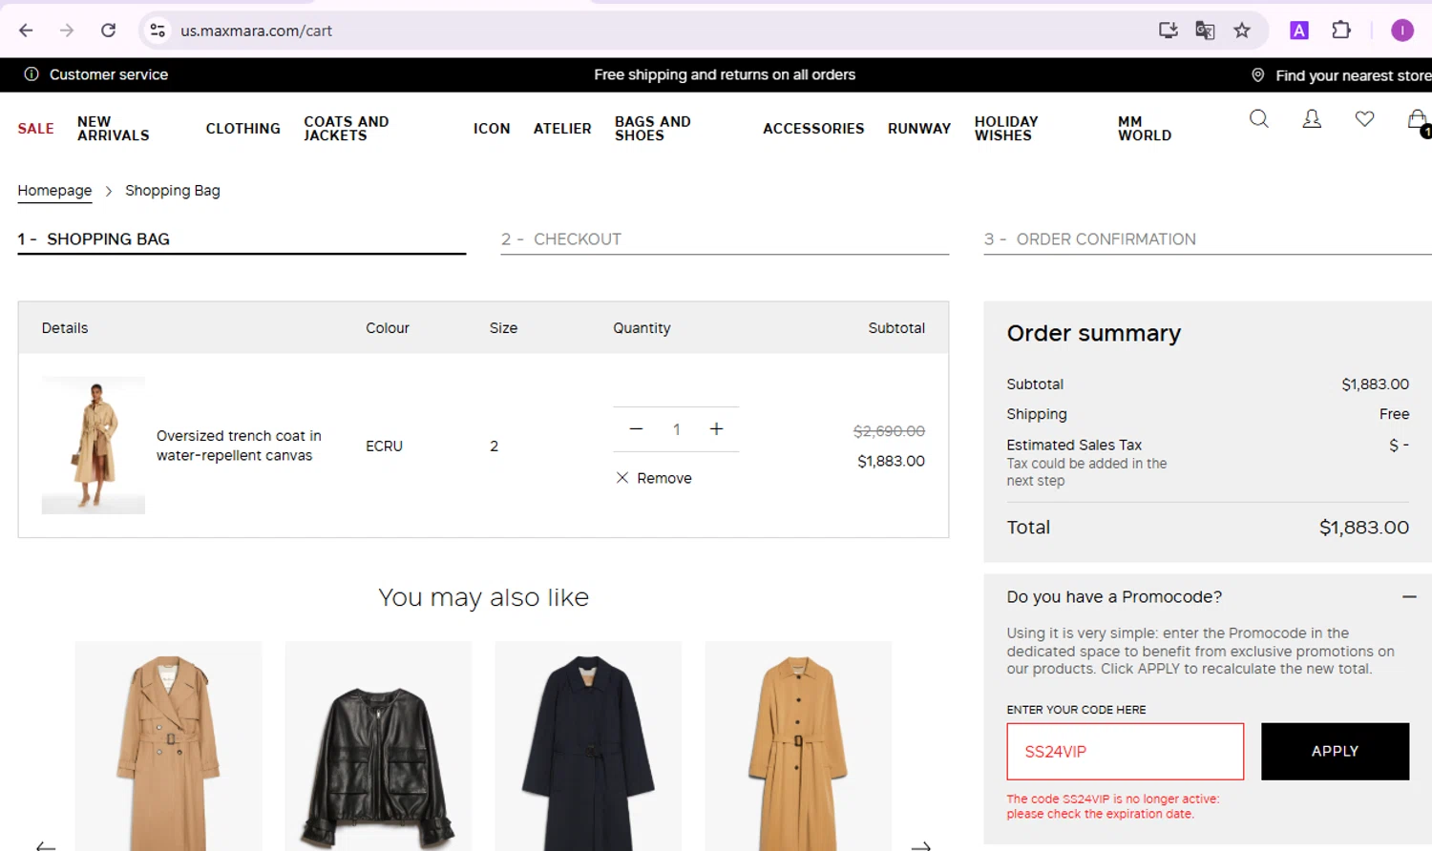Click the Customer service info icon
Screen dimensions: 1432x851
point(32,74)
